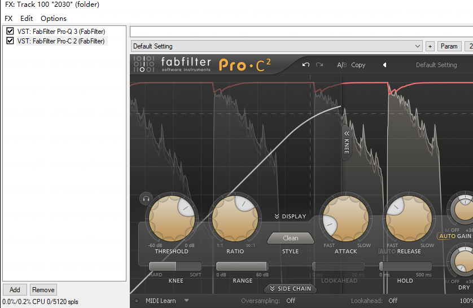Open Default Setting preset dropdown
This screenshot has width=473, height=308.
click(x=277, y=46)
